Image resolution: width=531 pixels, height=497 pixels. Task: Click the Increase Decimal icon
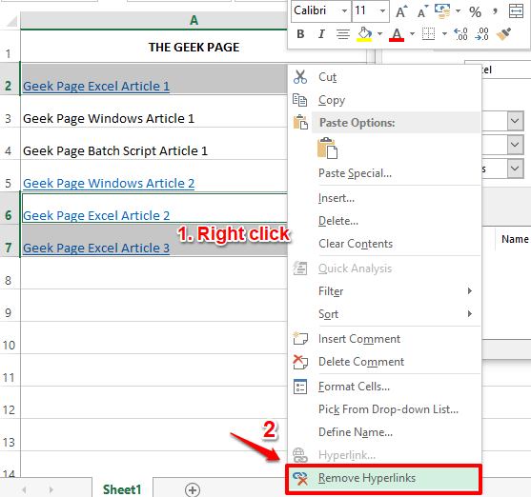[460, 34]
